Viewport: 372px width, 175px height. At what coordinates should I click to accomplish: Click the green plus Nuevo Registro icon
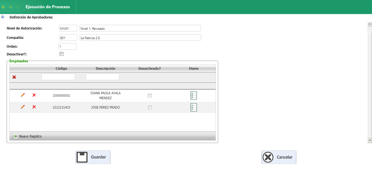tap(16, 136)
